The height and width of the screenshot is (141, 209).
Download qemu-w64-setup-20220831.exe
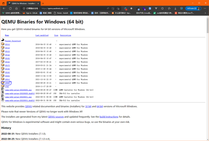[18, 97]
